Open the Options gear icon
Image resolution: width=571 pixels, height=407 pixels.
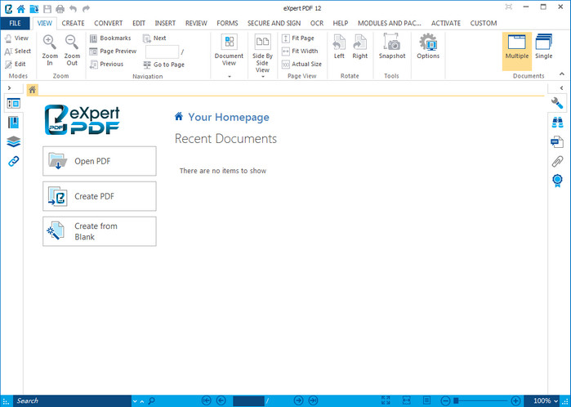pos(428,44)
